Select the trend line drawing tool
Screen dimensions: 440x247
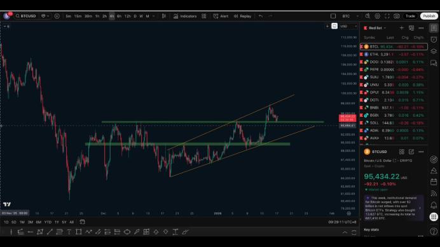[50, 232]
